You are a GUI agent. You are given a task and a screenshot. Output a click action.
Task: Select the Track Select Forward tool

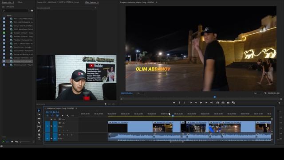[x=39, y=115]
